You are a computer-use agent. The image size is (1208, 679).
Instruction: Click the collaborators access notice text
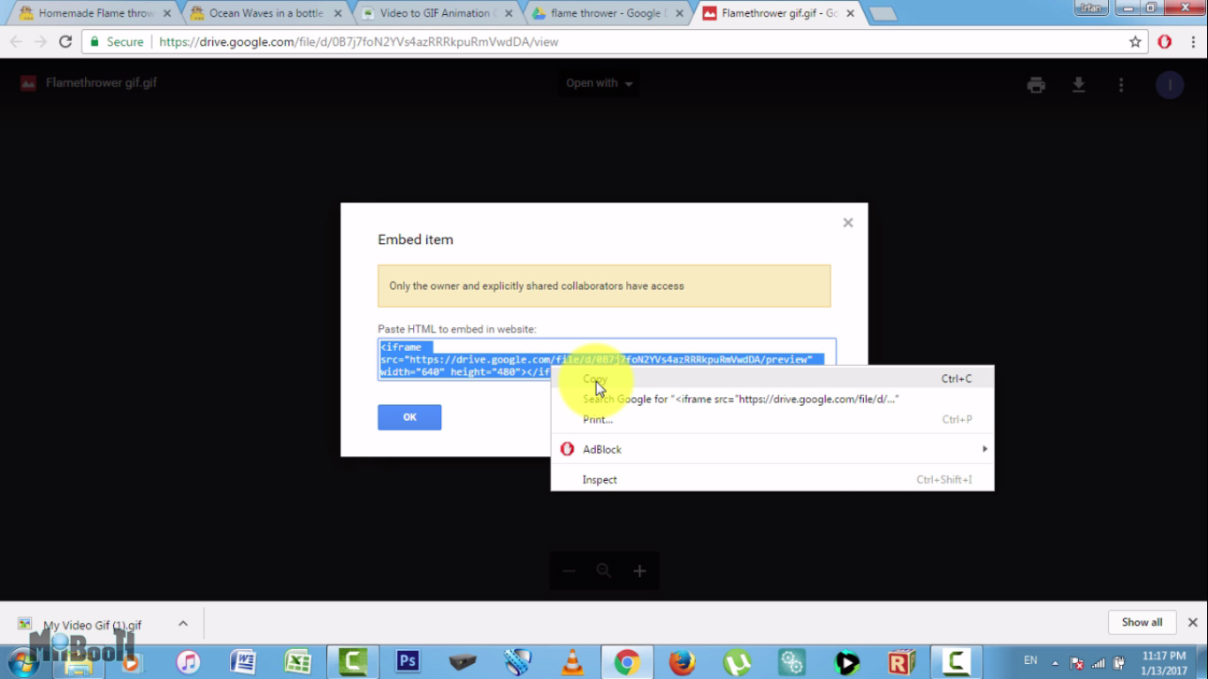[x=537, y=286]
